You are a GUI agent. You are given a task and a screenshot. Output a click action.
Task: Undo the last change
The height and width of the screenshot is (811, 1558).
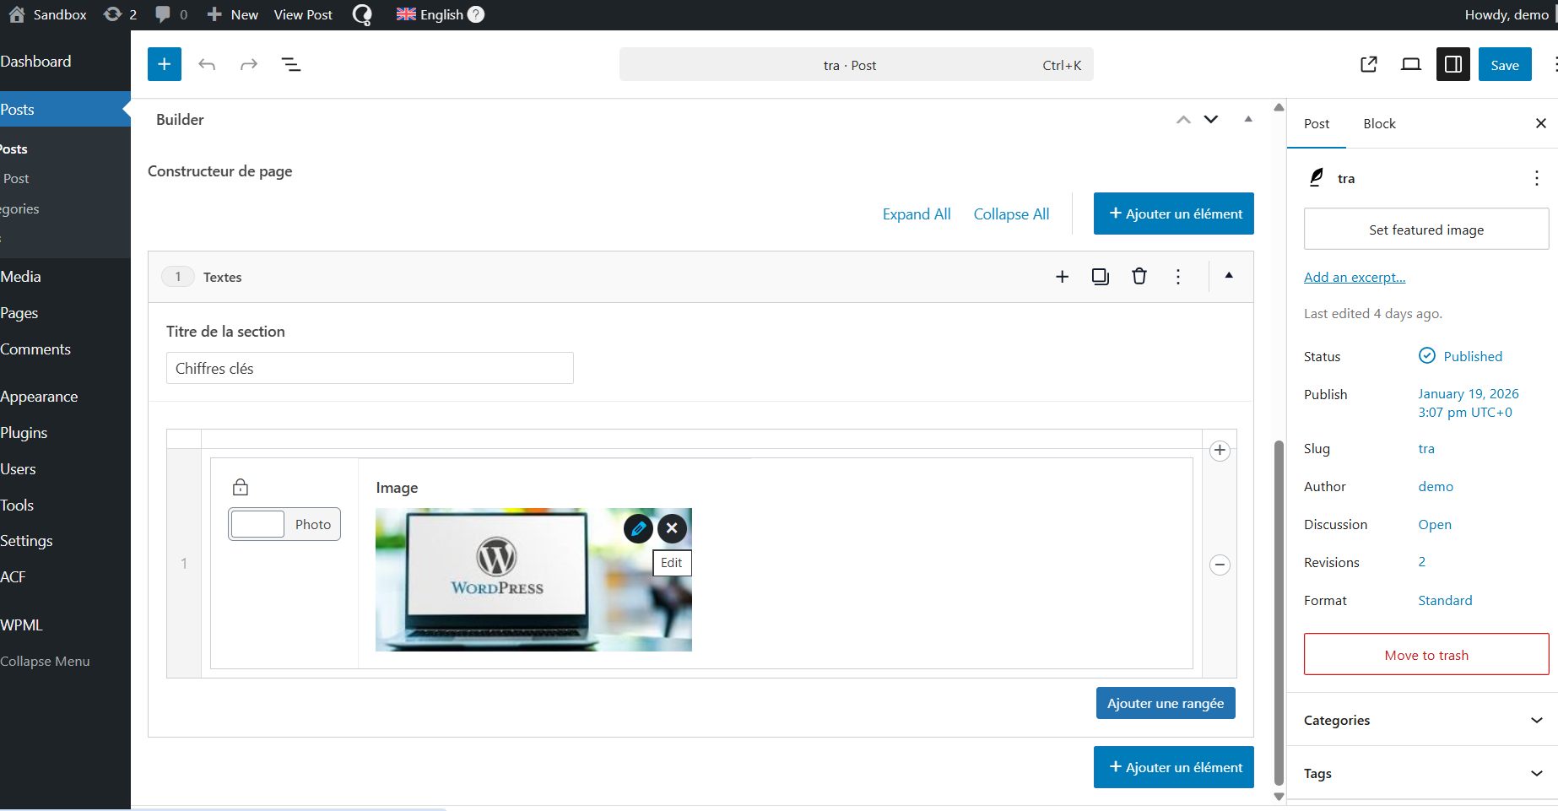tap(207, 65)
